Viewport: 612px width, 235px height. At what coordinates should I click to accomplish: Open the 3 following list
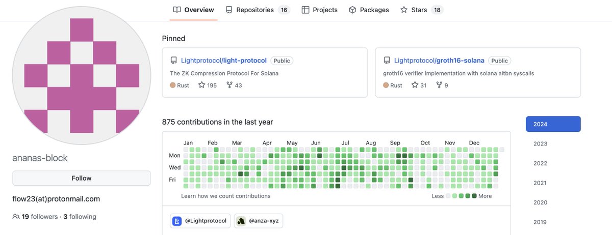(x=80, y=217)
